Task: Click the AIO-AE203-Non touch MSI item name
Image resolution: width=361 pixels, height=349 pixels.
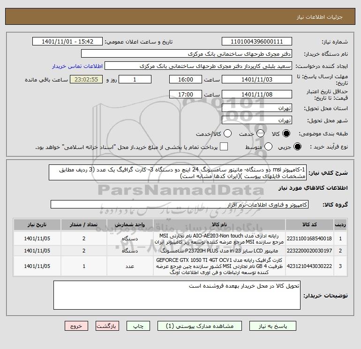Action: (x=219, y=239)
